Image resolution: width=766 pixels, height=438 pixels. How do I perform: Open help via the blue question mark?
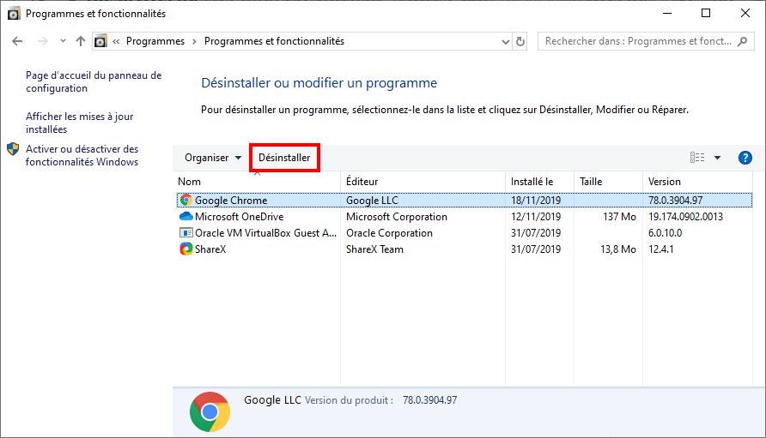[745, 158]
